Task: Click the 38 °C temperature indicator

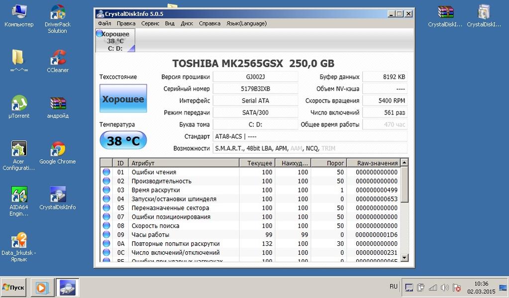Action: 123,141
